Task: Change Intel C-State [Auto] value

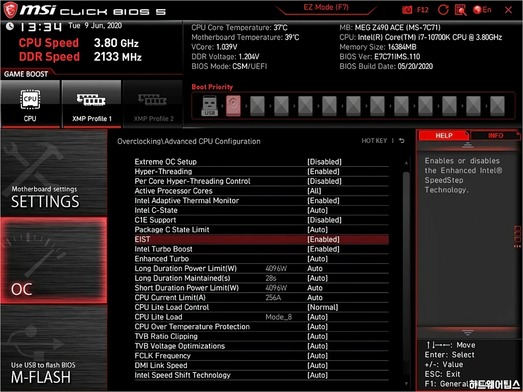Action: point(318,211)
